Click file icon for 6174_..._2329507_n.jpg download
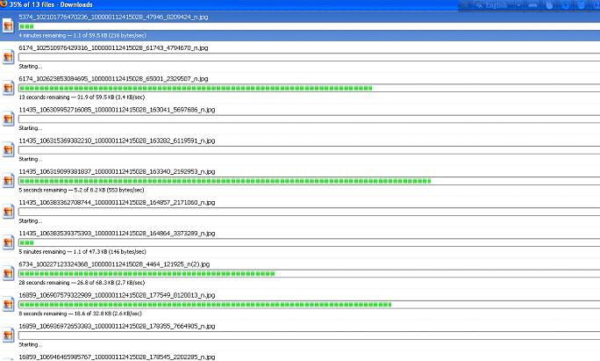The image size is (600, 361). tap(8, 88)
